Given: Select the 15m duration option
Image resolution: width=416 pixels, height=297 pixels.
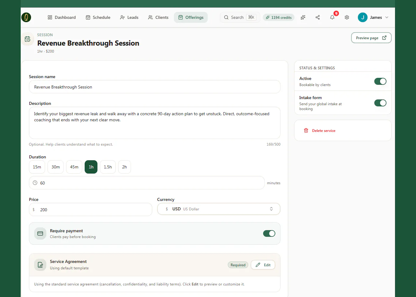Looking at the screenshot, I should click(37, 167).
